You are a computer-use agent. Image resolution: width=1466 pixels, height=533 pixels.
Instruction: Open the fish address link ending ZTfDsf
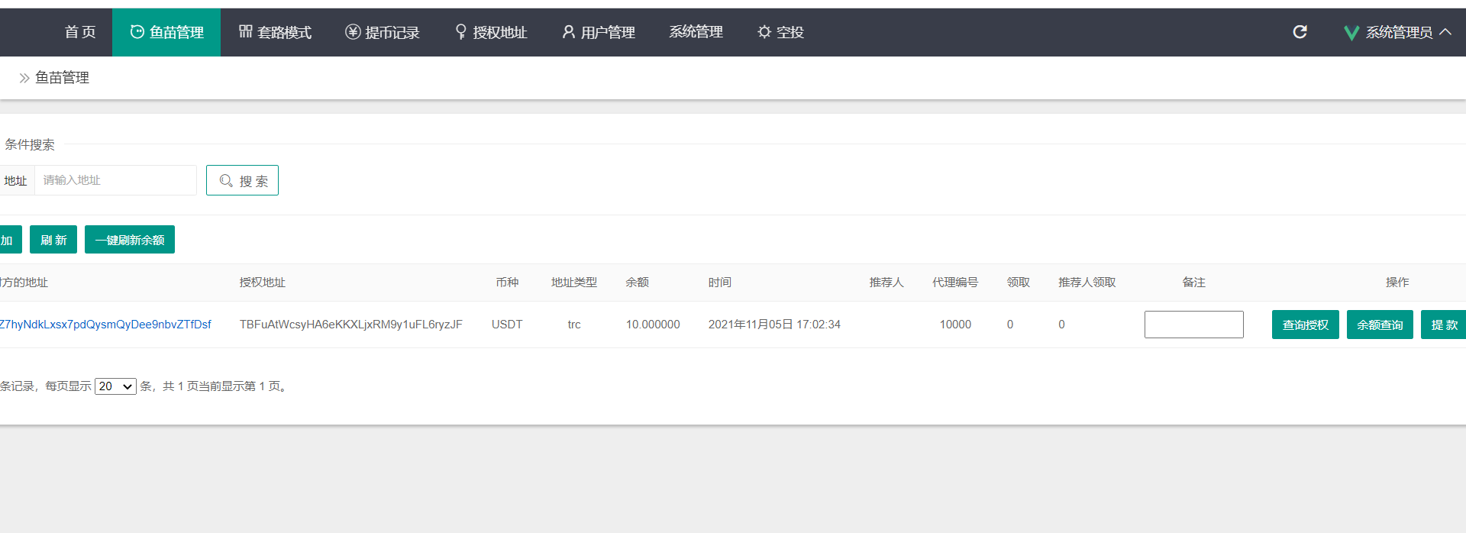[x=105, y=325]
